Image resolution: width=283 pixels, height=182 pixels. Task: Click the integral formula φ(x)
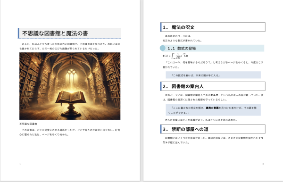175,56
